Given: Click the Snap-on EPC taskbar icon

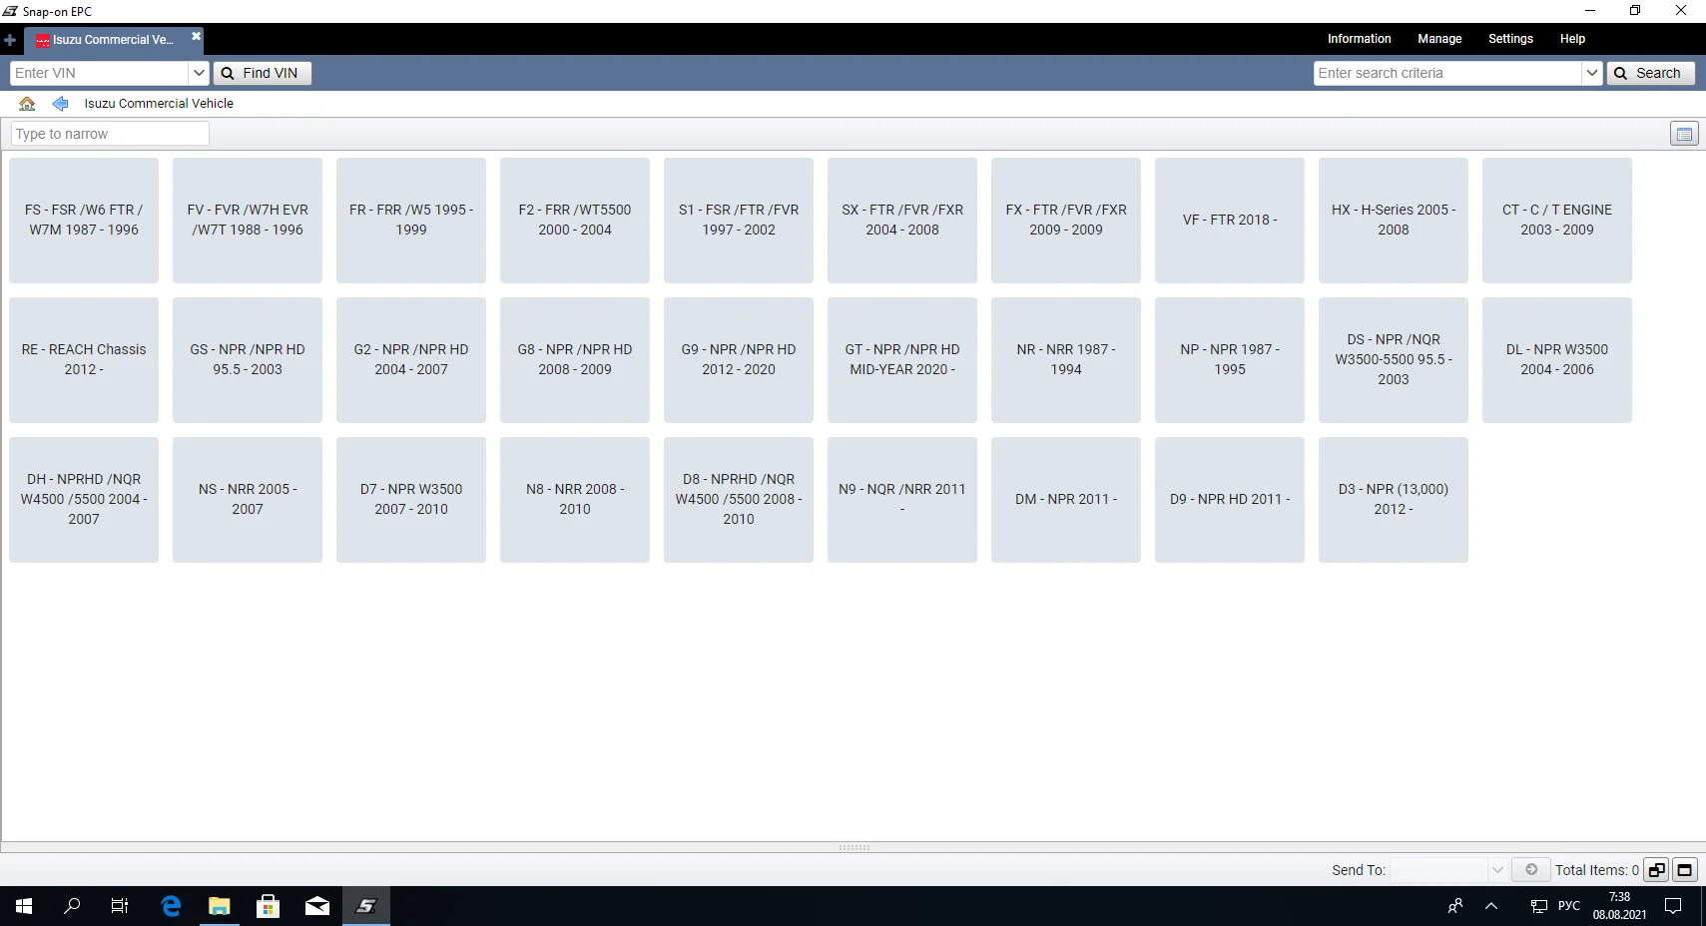Looking at the screenshot, I should coord(366,906).
